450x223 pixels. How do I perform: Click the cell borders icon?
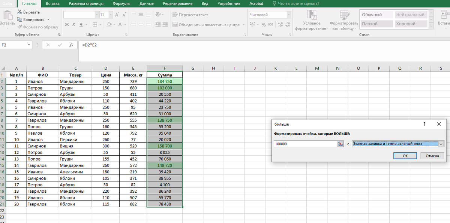[x=94, y=25]
